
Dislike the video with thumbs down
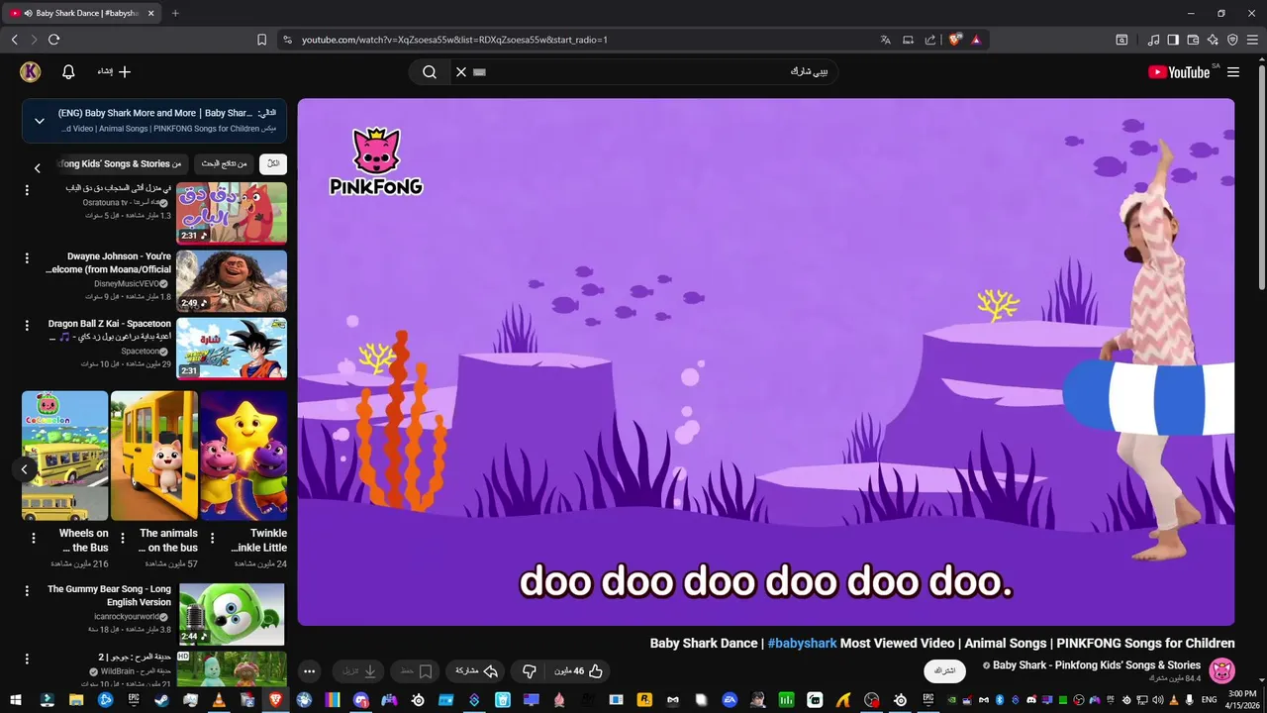click(530, 671)
